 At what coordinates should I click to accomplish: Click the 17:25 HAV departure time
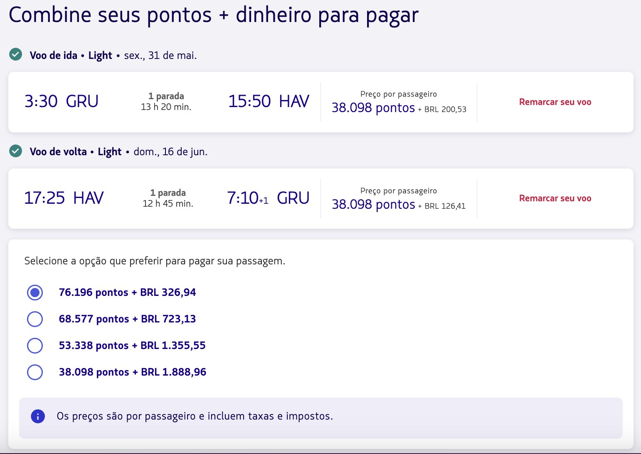pyautogui.click(x=64, y=198)
